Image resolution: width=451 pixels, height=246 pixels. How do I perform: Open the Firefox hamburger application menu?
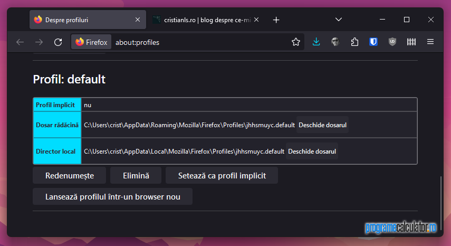(430, 42)
